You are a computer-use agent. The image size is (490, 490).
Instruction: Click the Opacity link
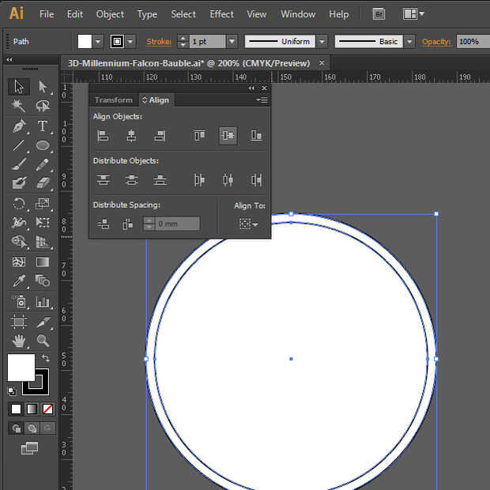pos(436,42)
